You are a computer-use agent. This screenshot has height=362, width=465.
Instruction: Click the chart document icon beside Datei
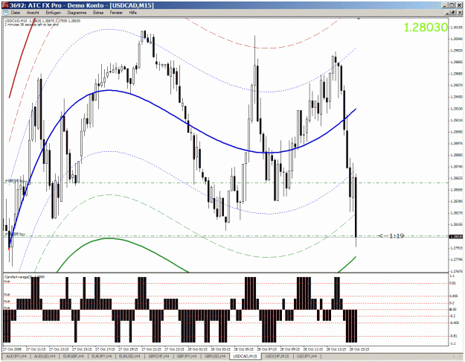(x=6, y=13)
